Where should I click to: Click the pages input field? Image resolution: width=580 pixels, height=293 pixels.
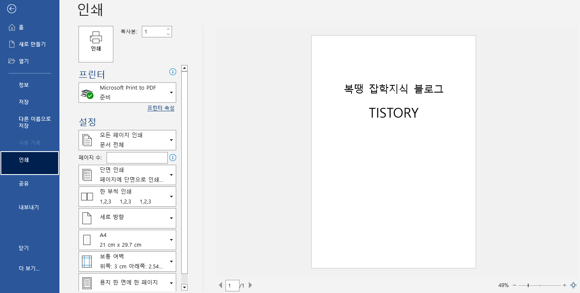[137, 158]
